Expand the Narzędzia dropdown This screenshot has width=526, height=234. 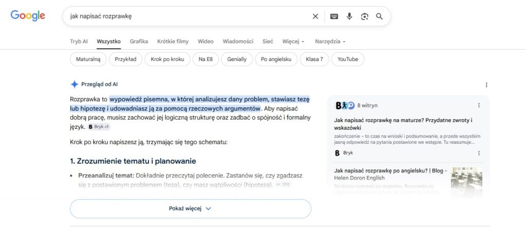(x=330, y=42)
